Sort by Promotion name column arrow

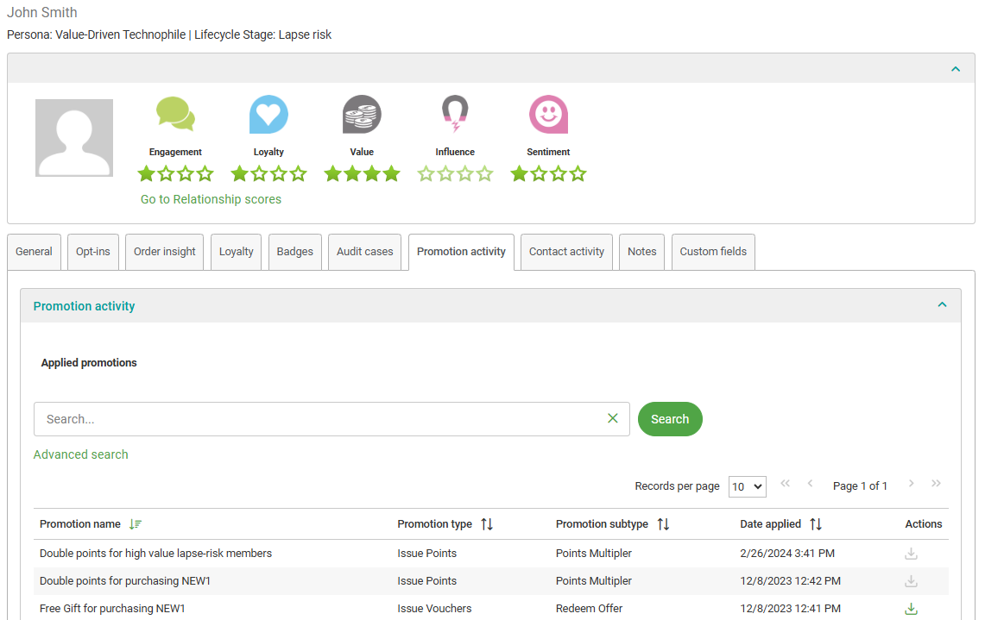point(135,524)
